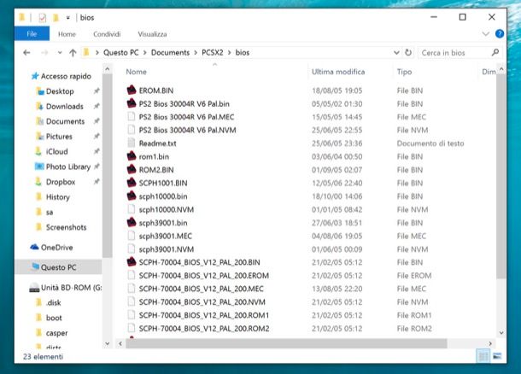Open the Visualizza ribbon tab
This screenshot has height=374, width=521.
(152, 34)
